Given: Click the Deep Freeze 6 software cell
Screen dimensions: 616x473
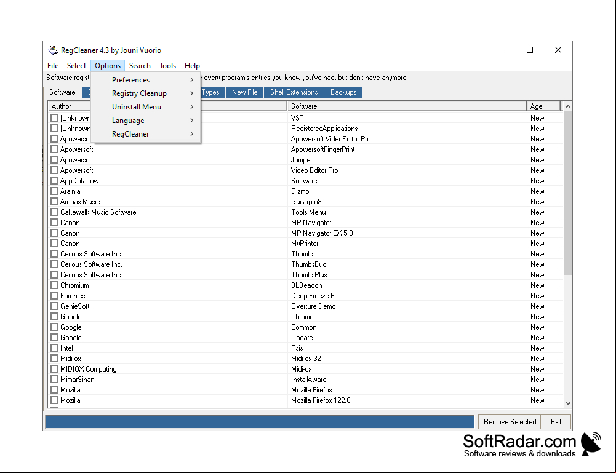Looking at the screenshot, I should pos(313,296).
